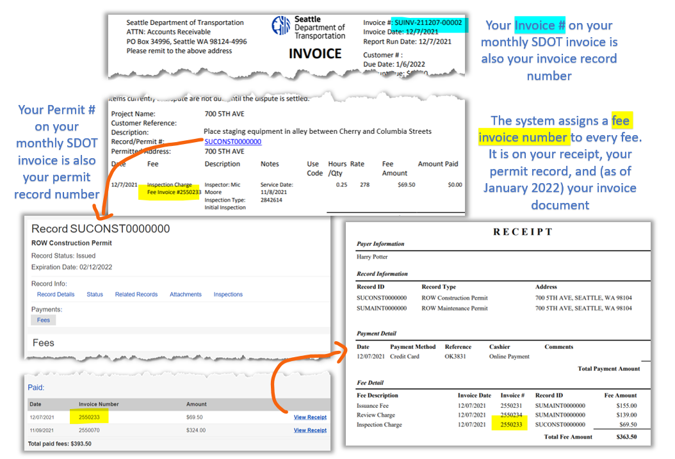Viewport: 675px width, 459px height.
Task: View Receipt for the 11/09/2021 payment
Action: (x=310, y=430)
